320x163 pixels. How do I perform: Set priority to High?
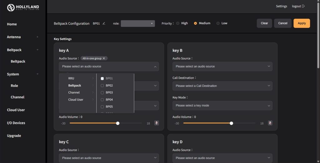coord(178,23)
